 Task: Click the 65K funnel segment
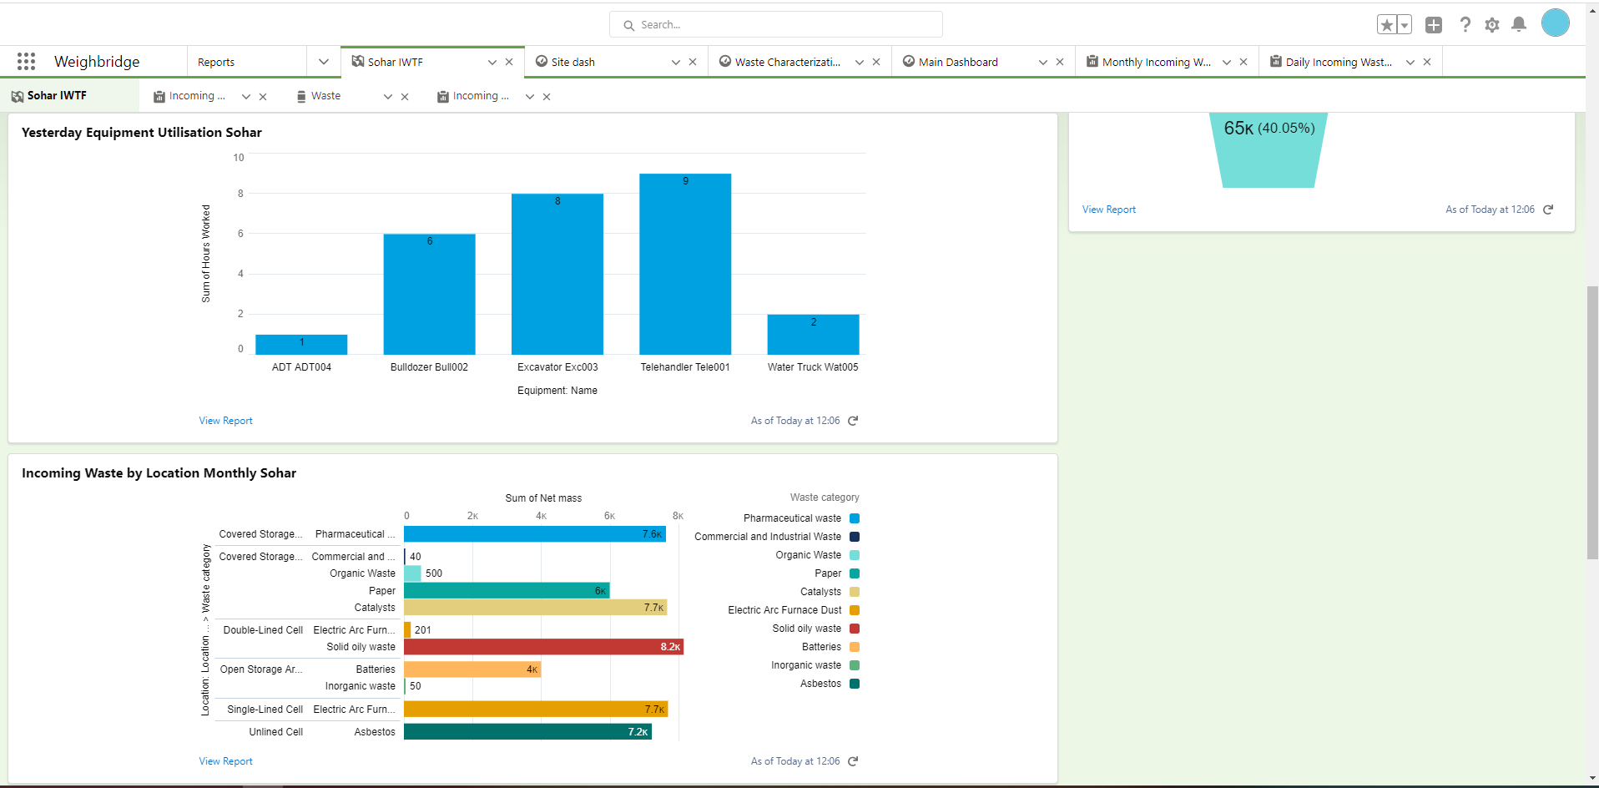[1269, 150]
